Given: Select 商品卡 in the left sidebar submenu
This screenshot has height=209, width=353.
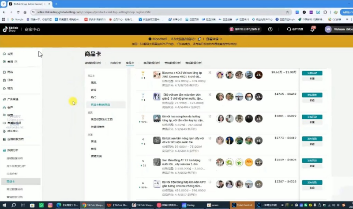Looking at the screenshot, I should pos(11,181).
